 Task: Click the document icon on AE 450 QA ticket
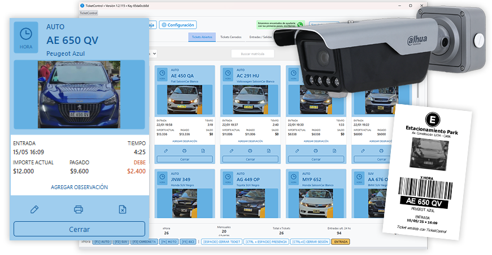click(203, 150)
